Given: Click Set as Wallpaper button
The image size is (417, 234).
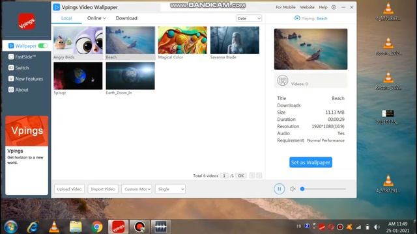Looking at the screenshot, I should [x=311, y=162].
